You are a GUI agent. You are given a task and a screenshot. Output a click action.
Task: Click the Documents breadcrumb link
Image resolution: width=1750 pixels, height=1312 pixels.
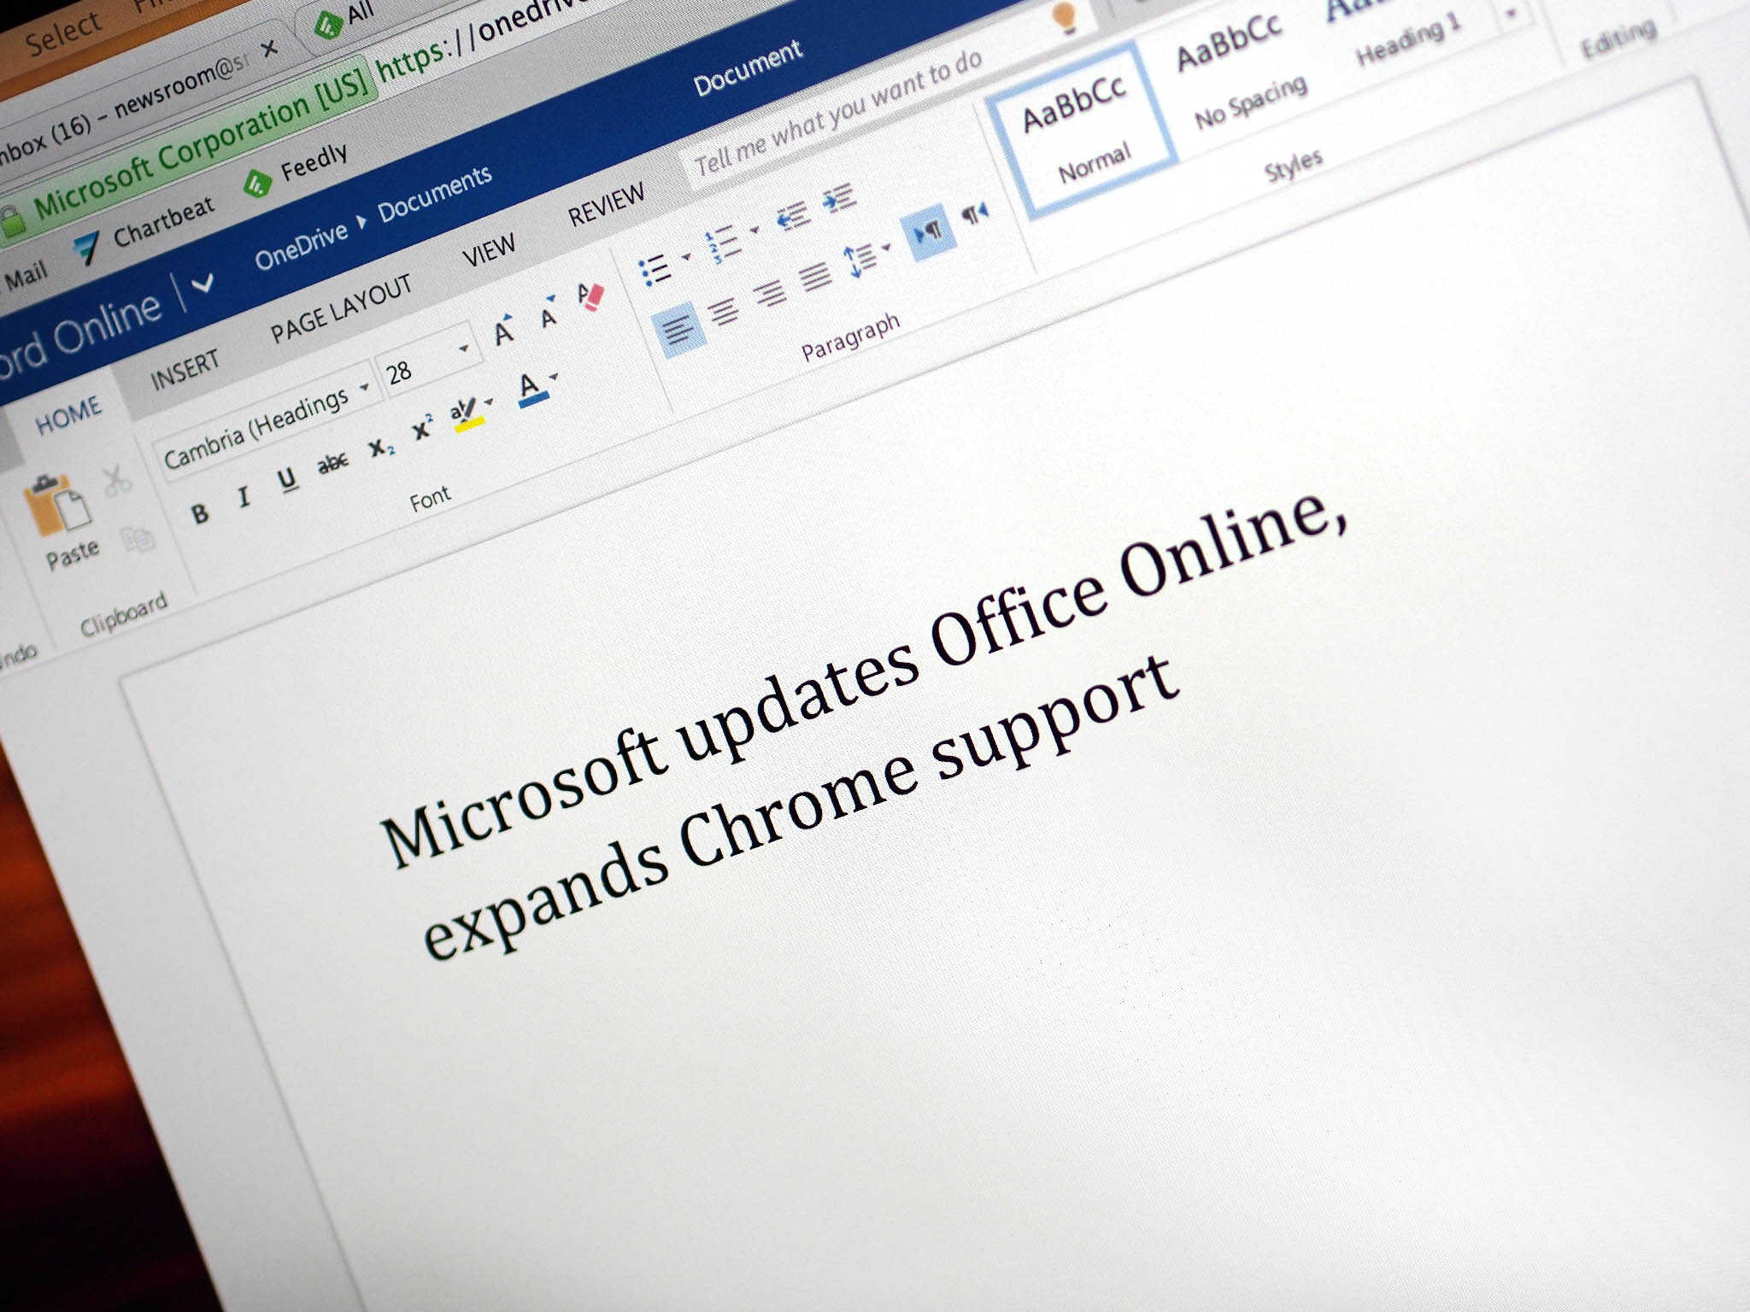pos(435,194)
